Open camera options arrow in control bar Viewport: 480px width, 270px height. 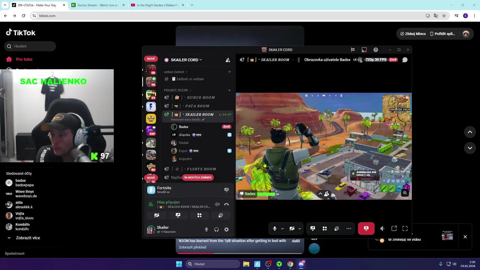[299, 228]
